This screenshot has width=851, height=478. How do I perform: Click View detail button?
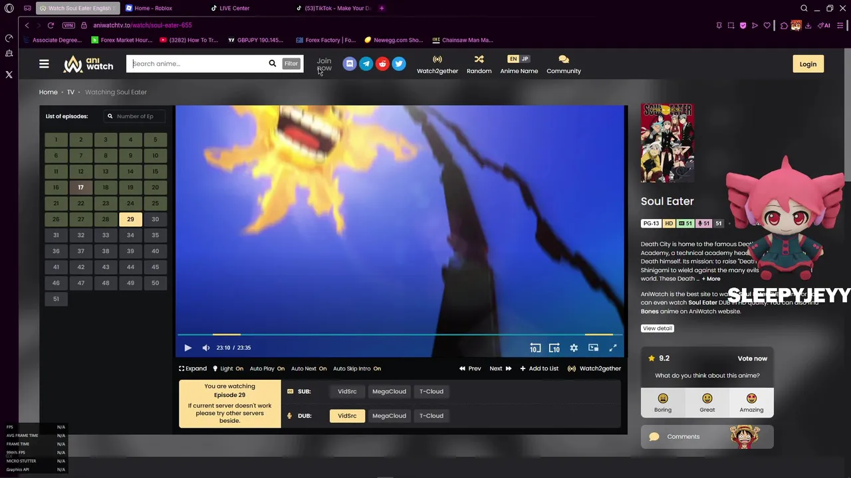coord(658,329)
